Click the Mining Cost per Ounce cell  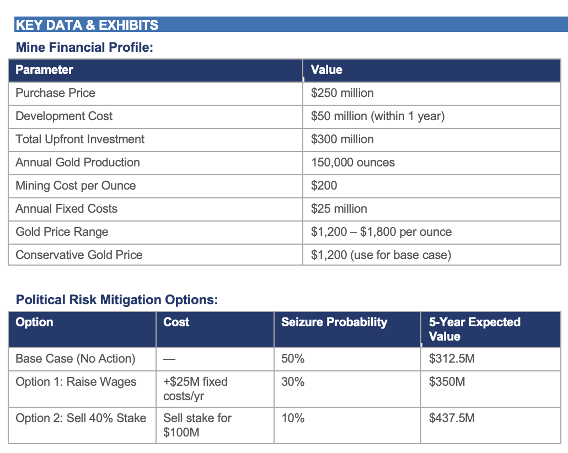[156, 186]
